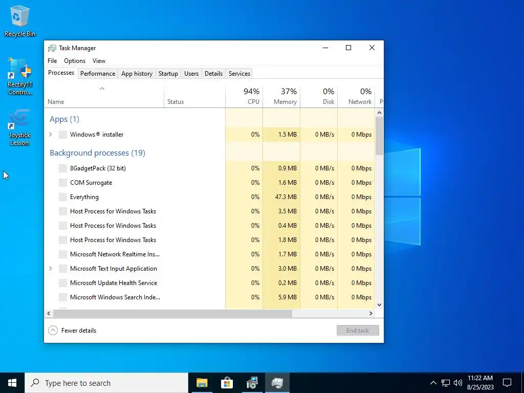524x393 pixels.
Task: Sort processes by Network column
Action: pos(356,97)
